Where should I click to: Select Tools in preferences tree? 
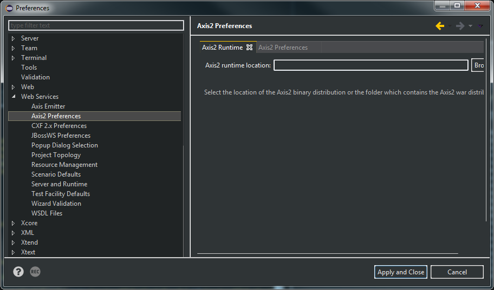tap(29, 68)
